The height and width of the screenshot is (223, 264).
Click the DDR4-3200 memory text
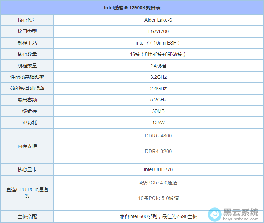[158, 151]
